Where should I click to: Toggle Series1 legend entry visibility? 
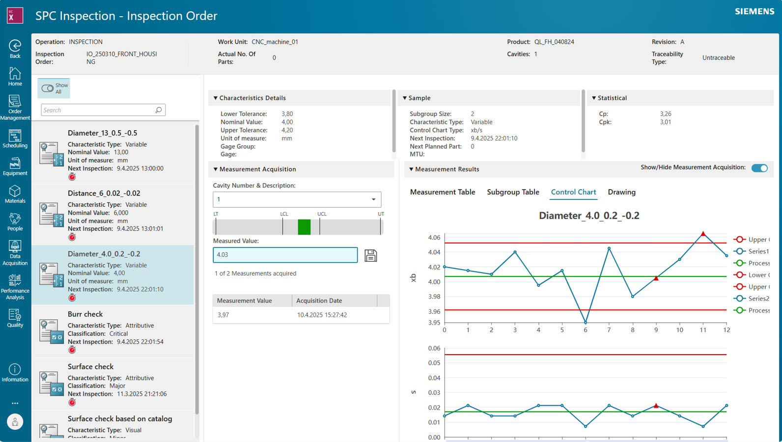point(752,251)
